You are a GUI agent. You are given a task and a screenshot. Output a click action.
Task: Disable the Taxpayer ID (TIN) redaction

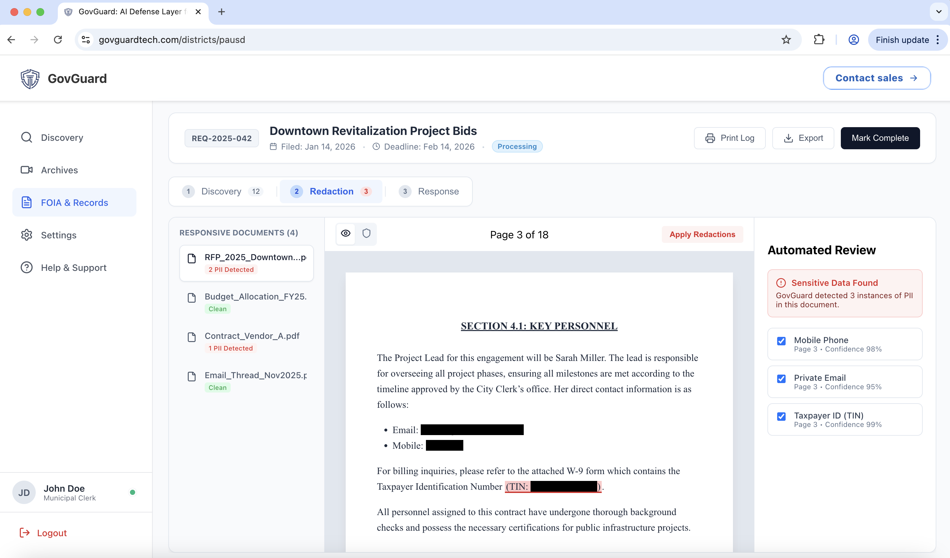pyautogui.click(x=781, y=417)
